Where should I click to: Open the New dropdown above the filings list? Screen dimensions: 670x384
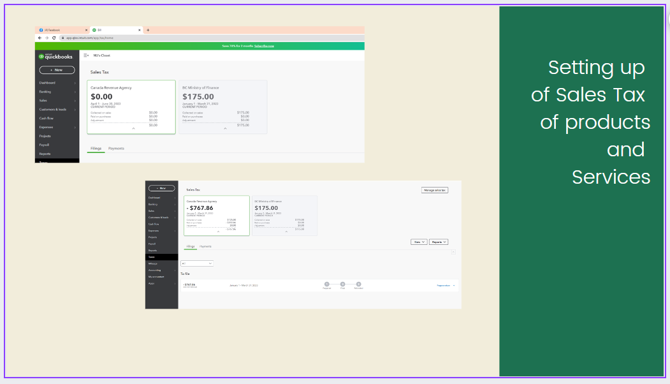click(419, 242)
